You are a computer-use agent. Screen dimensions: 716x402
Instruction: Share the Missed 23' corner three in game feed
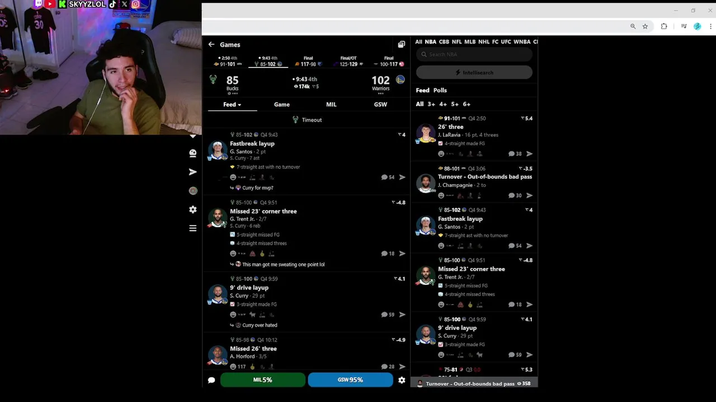pyautogui.click(x=402, y=253)
